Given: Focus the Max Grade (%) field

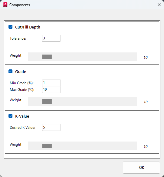Looking at the screenshot, I should (51, 89).
